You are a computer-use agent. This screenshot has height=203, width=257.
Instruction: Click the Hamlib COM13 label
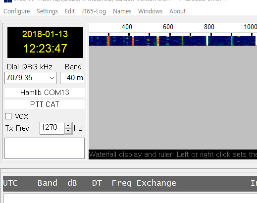[x=45, y=93]
